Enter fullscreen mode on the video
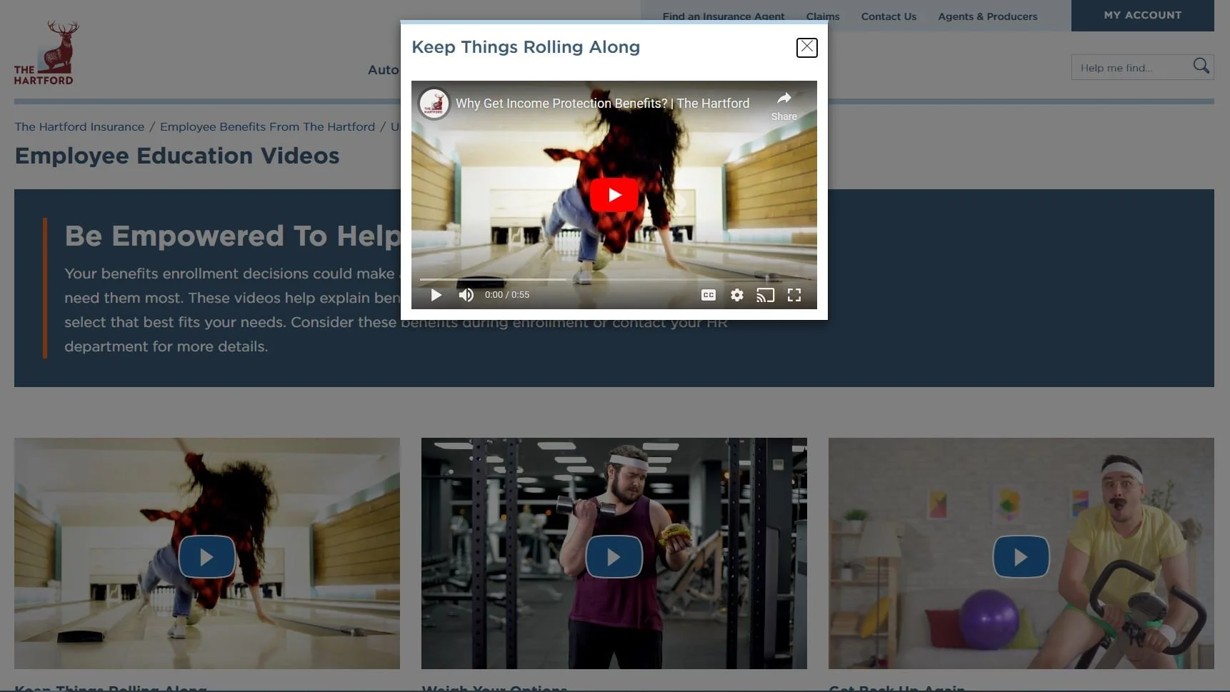The image size is (1230, 692). 794,295
